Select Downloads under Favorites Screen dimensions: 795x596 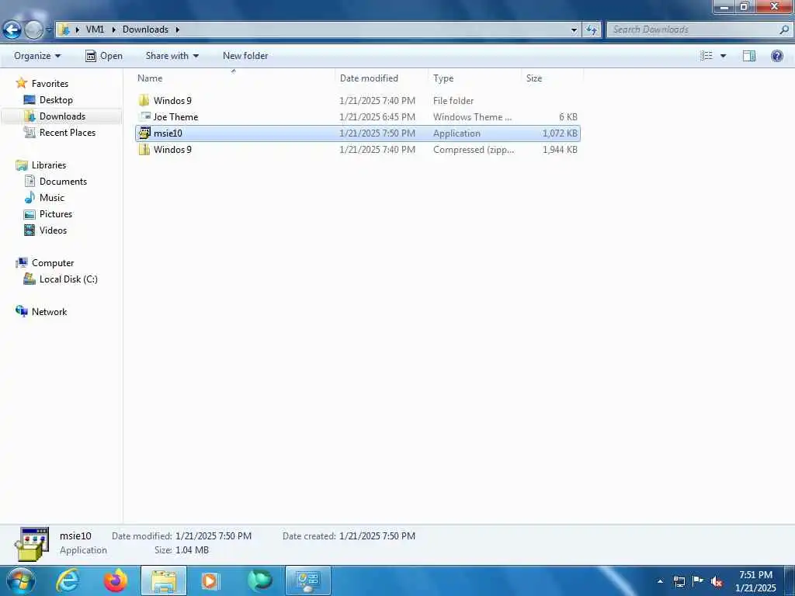click(x=62, y=116)
